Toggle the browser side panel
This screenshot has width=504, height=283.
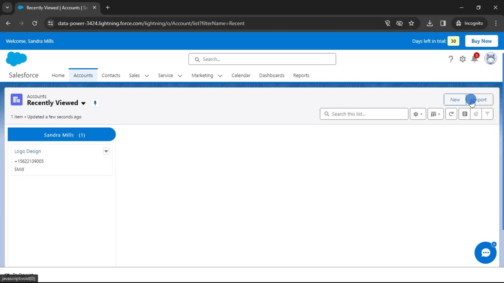tap(443, 23)
